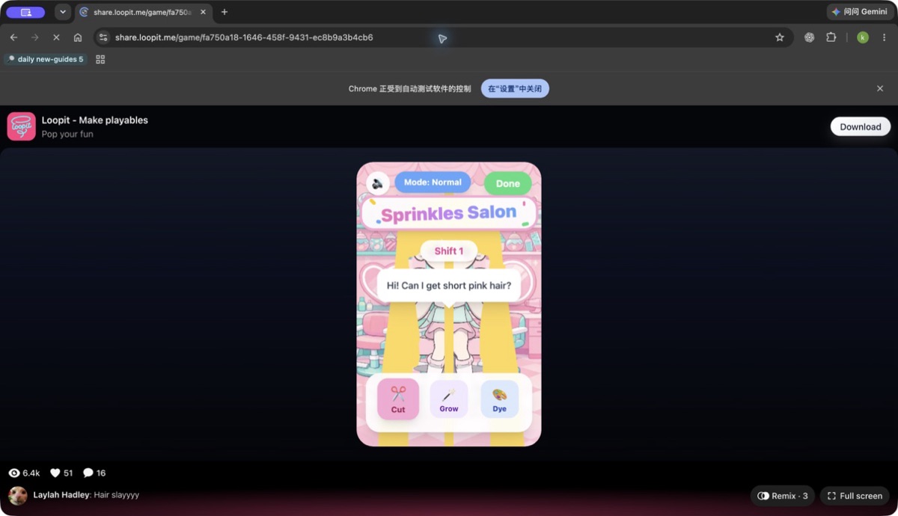Click the Download button
Image resolution: width=898 pixels, height=516 pixels.
pos(861,126)
